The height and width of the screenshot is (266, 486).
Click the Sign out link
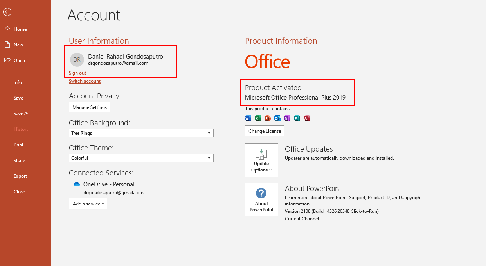pyautogui.click(x=77, y=73)
